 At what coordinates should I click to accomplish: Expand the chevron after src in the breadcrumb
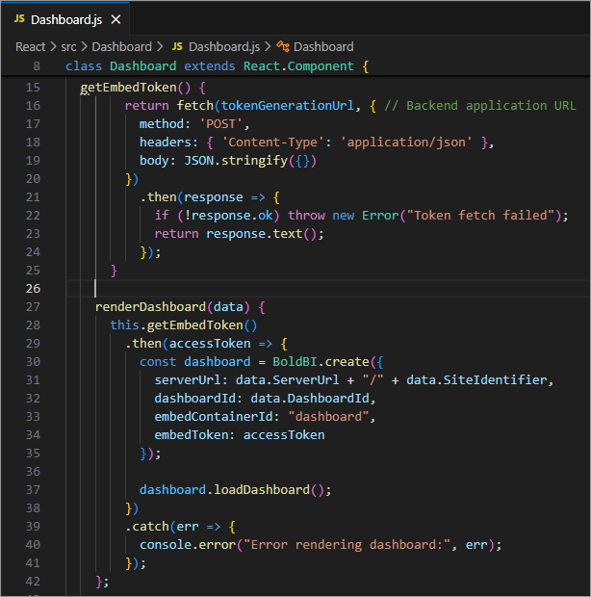point(84,47)
